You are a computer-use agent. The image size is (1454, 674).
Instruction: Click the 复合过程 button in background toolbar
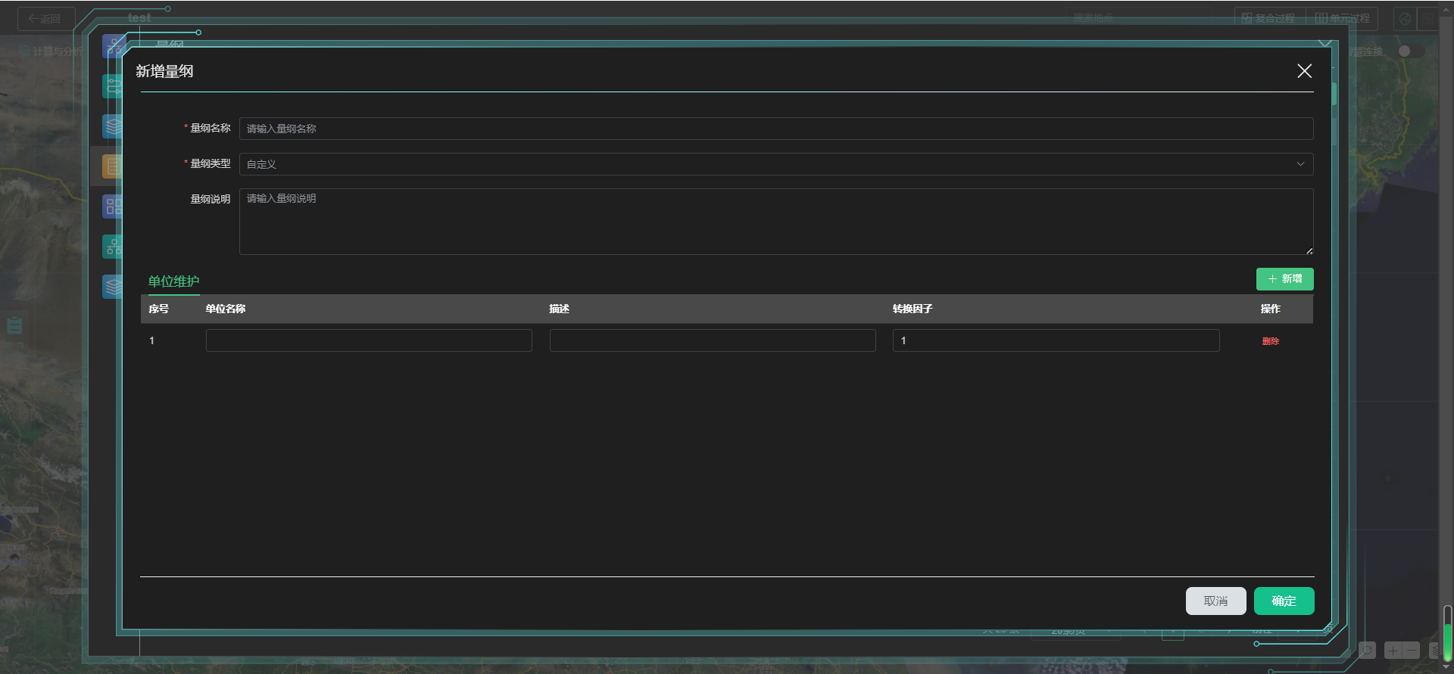1268,18
